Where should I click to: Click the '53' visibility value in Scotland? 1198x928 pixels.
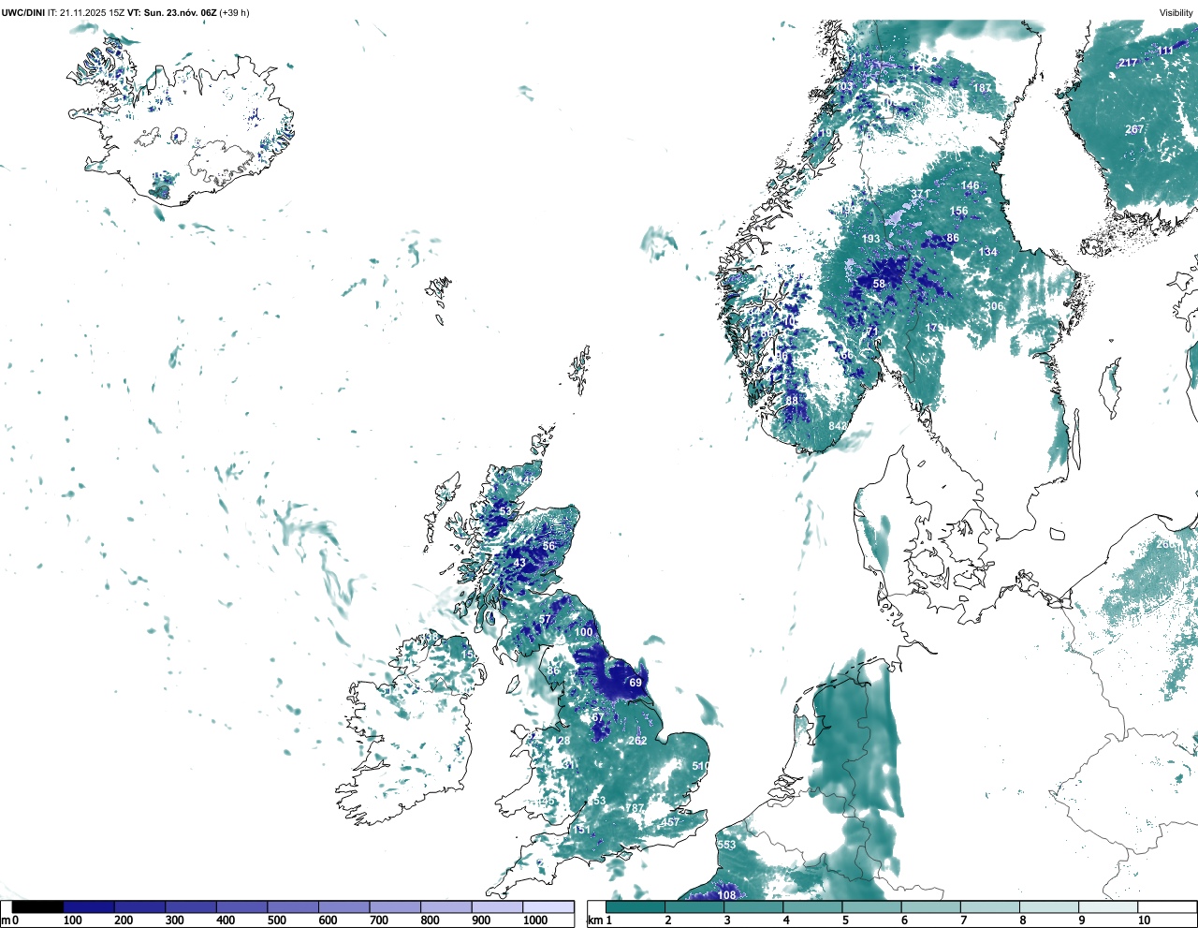click(505, 511)
